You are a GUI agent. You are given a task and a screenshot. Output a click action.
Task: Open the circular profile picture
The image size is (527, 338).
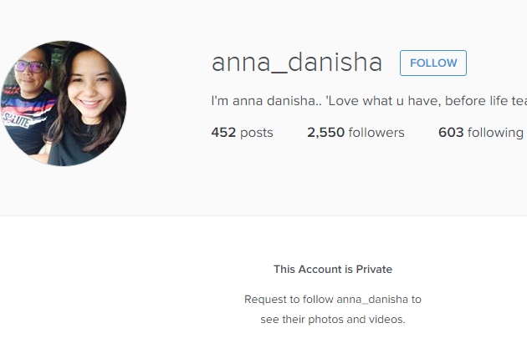[64, 103]
